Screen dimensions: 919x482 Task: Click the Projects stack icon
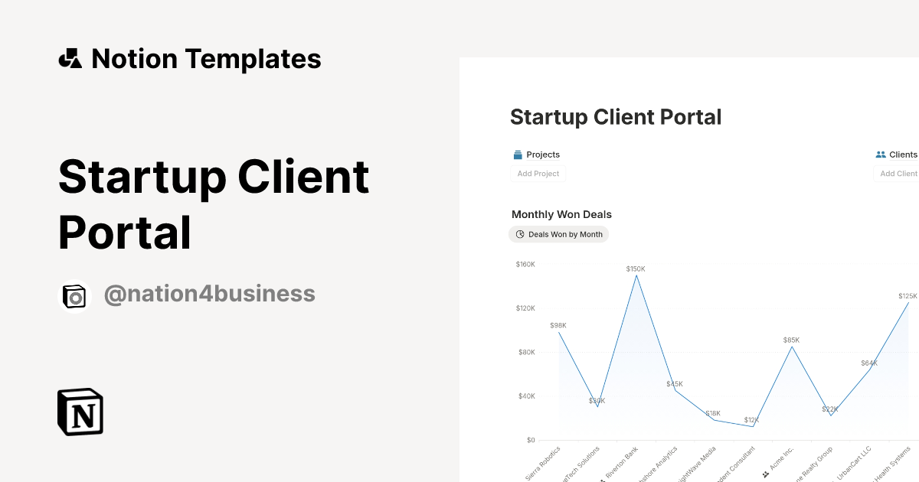click(518, 155)
